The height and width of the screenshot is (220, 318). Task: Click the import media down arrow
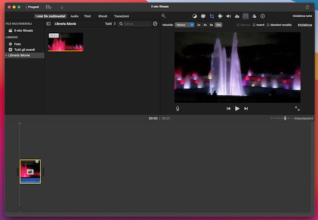62,7
